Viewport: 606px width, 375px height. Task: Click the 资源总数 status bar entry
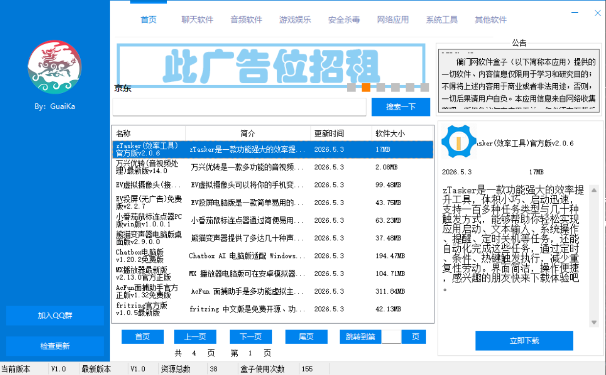click(x=176, y=369)
